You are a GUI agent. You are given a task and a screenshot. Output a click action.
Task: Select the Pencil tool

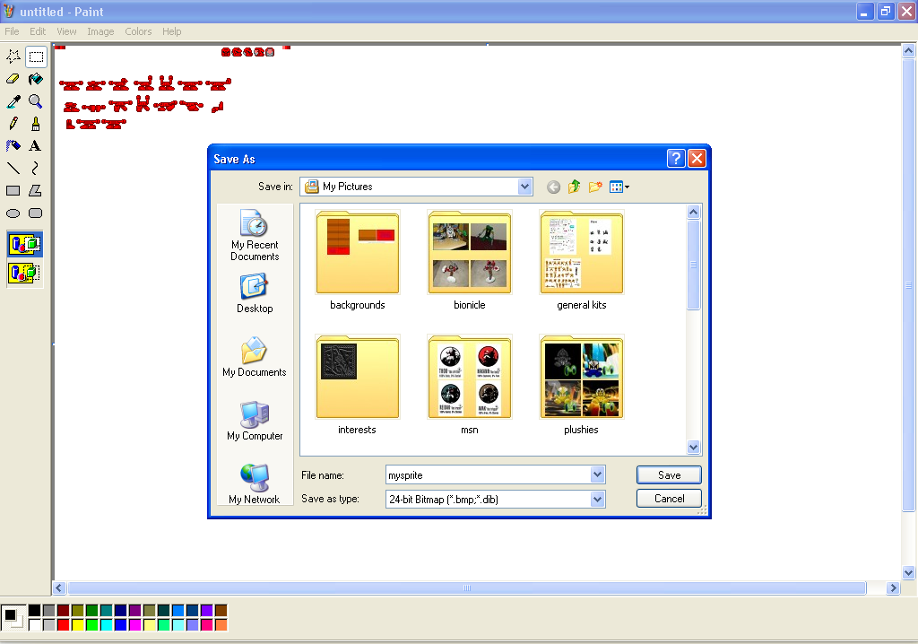(13, 124)
